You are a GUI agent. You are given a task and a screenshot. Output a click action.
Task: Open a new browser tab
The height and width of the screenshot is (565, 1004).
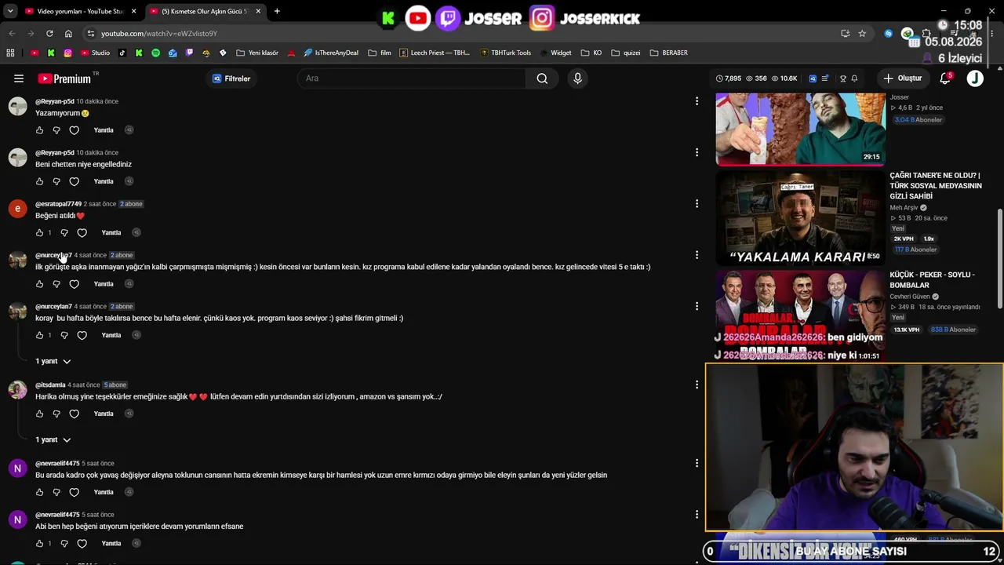coord(277,11)
